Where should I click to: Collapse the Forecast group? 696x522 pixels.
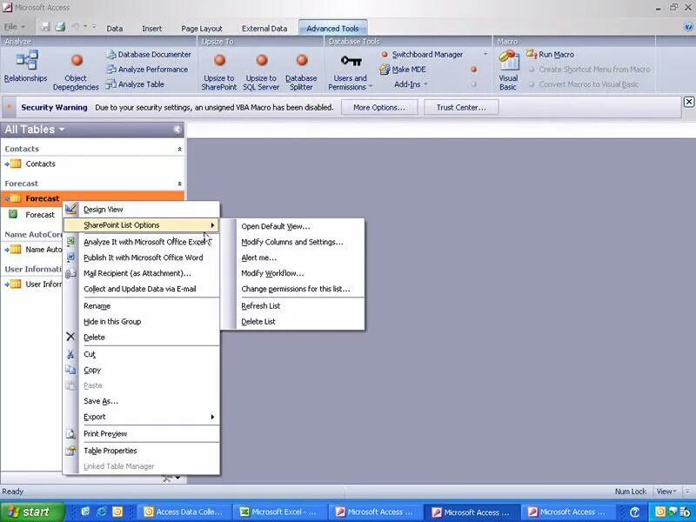pyautogui.click(x=179, y=184)
